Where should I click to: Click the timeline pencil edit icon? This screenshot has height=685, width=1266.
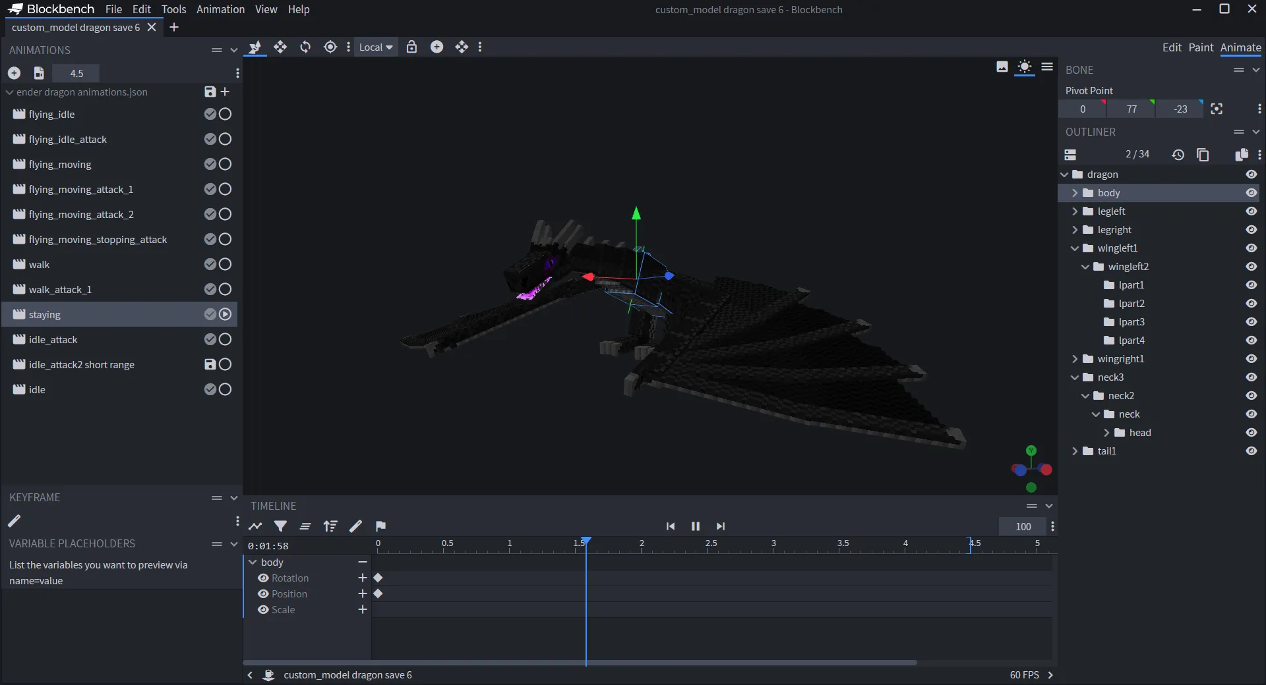(x=355, y=526)
